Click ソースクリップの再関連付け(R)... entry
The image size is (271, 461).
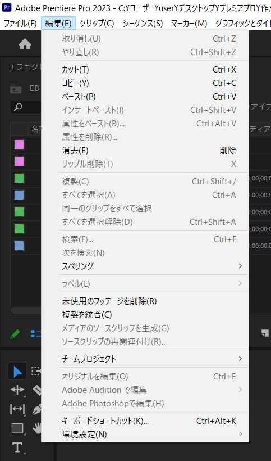click(x=145, y=341)
